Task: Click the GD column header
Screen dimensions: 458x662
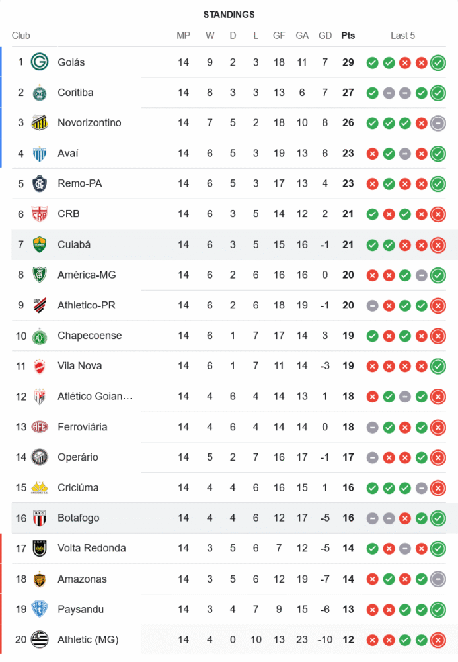Action: (x=325, y=36)
